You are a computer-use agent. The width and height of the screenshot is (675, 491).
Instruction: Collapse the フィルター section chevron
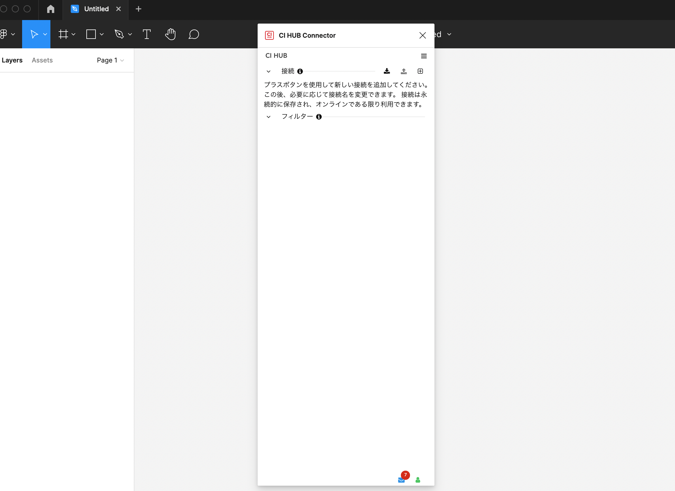coord(268,116)
